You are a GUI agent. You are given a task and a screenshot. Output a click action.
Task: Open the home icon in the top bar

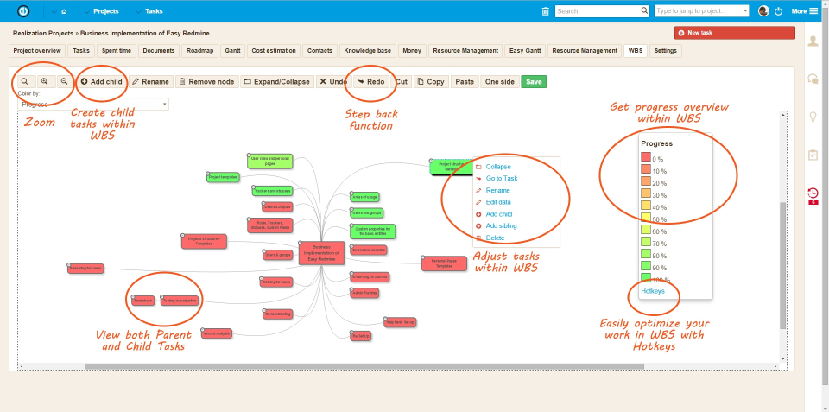coord(64,11)
